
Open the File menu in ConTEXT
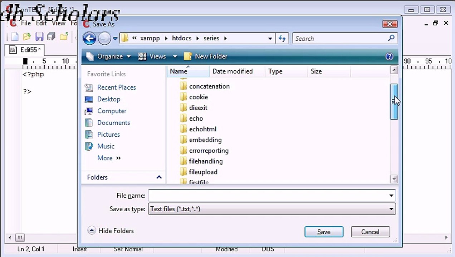pyautogui.click(x=26, y=23)
